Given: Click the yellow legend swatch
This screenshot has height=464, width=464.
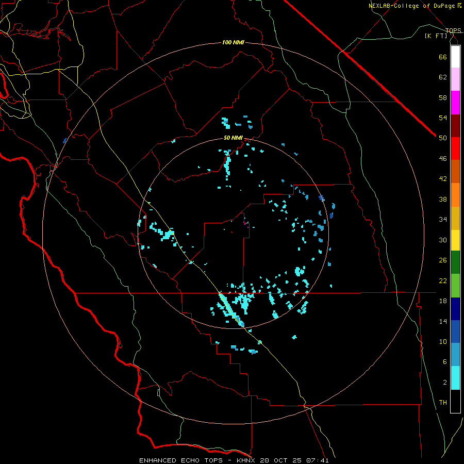Looking at the screenshot, I should point(455,240).
